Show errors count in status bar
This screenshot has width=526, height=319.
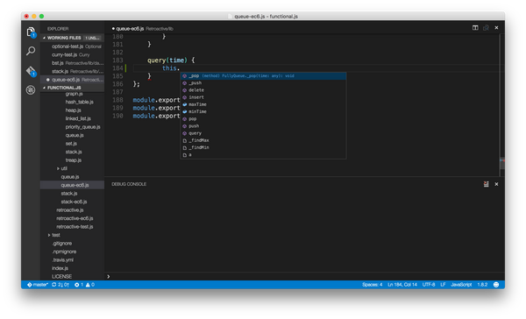[x=79, y=285]
